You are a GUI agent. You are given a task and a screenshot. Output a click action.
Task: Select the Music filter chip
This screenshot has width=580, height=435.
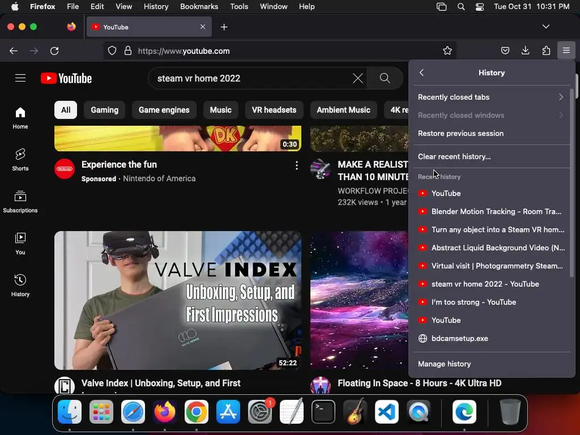pyautogui.click(x=220, y=110)
